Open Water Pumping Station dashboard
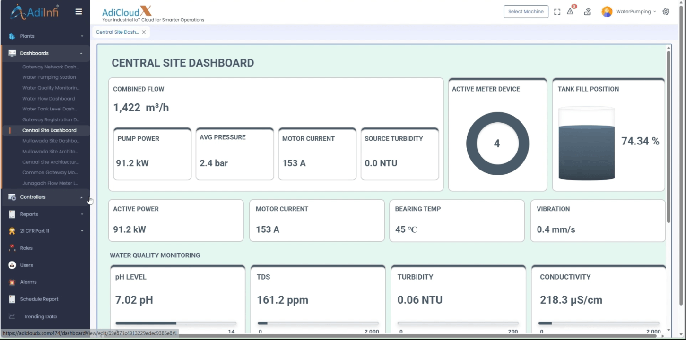Viewport: 686px width, 340px height. (49, 77)
